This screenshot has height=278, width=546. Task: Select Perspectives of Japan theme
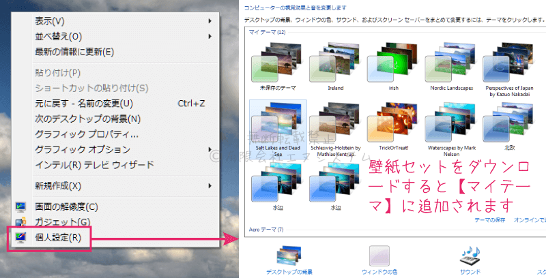[509, 70]
